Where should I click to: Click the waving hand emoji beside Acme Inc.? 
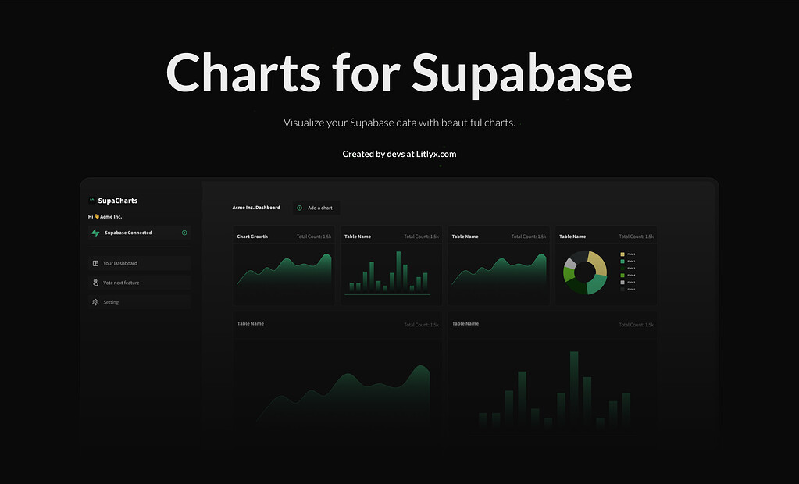[97, 216]
